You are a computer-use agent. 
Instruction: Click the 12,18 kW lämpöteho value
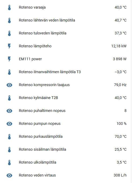[119, 46]
